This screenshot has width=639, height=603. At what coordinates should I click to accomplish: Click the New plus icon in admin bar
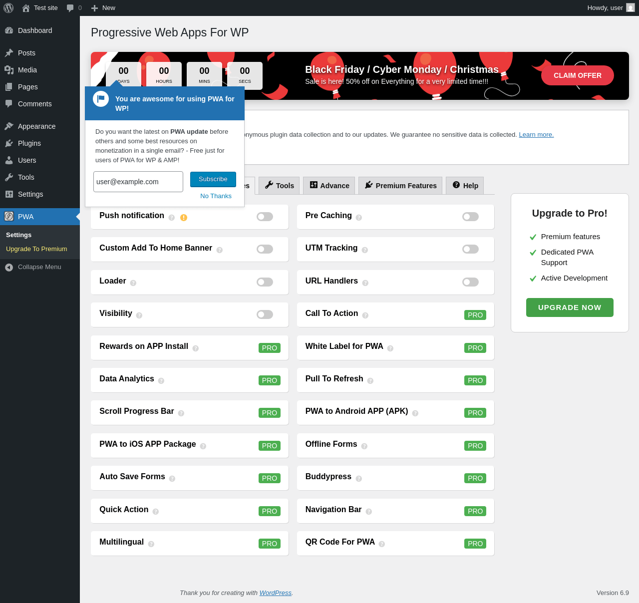(94, 8)
